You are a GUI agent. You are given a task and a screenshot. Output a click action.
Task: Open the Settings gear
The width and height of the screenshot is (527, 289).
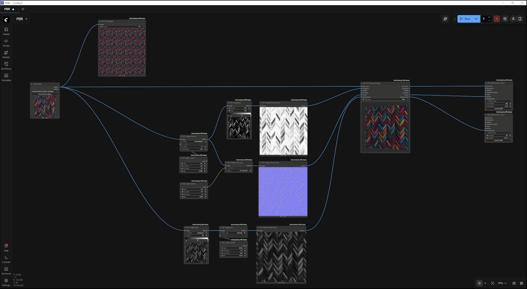tap(6, 282)
